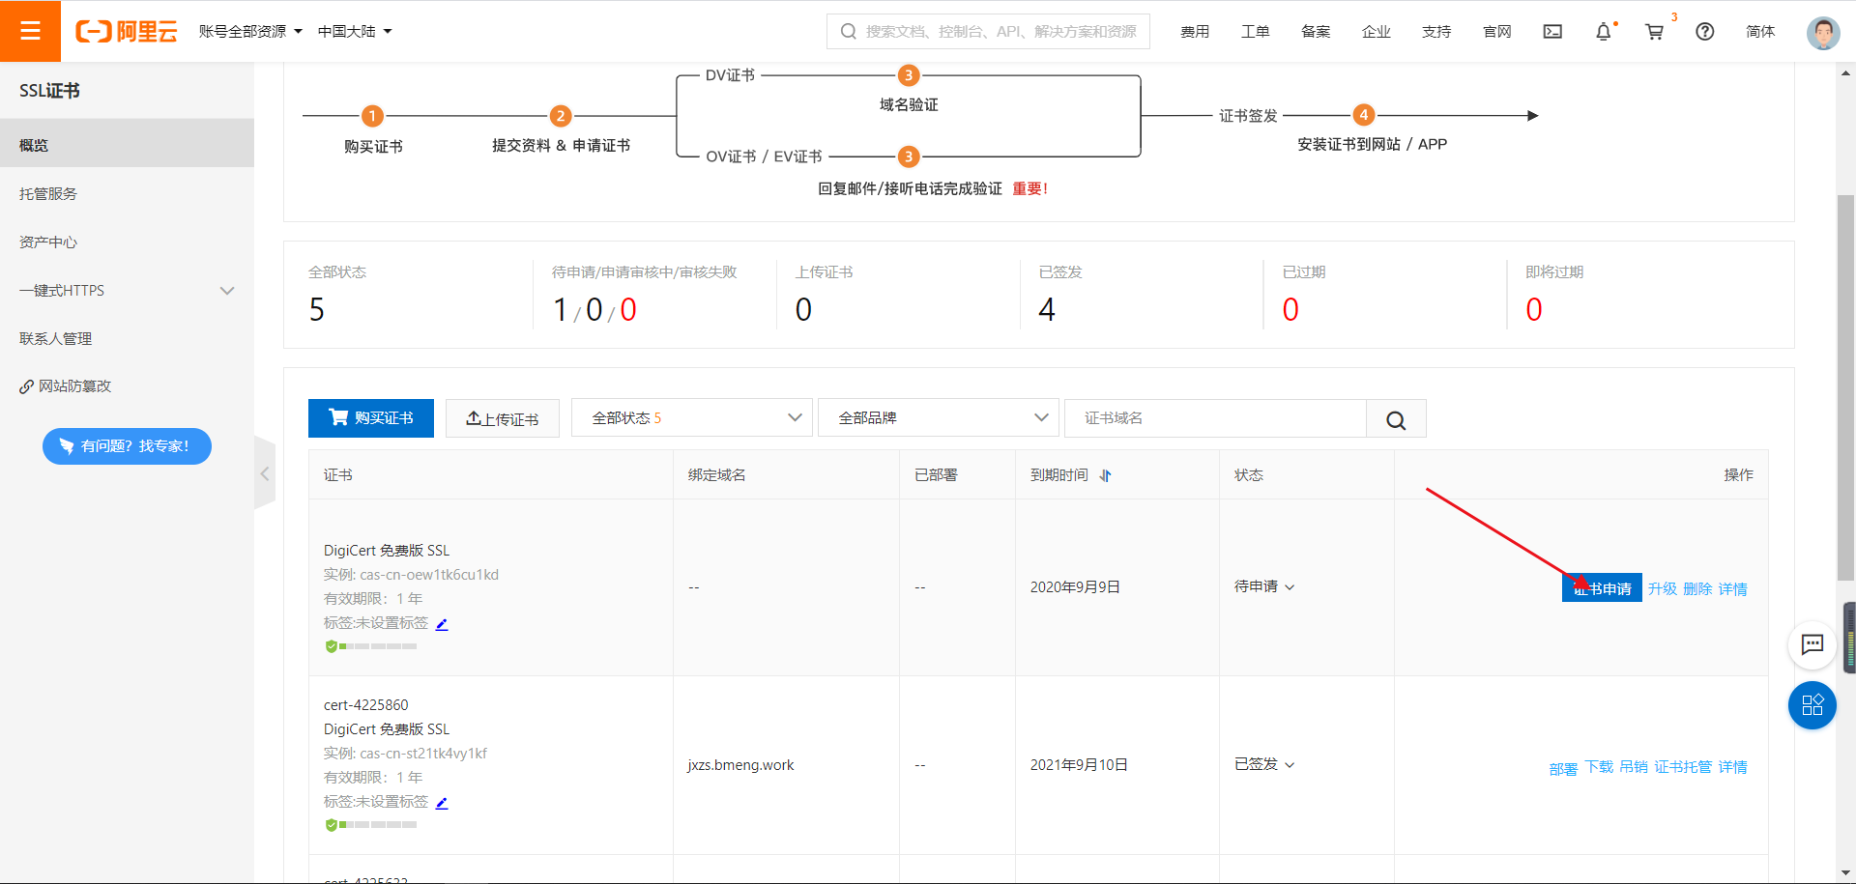
Task: Focus the 证书域名 search field
Action: click(x=1214, y=418)
